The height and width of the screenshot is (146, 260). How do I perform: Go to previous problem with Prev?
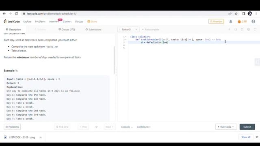83,127
